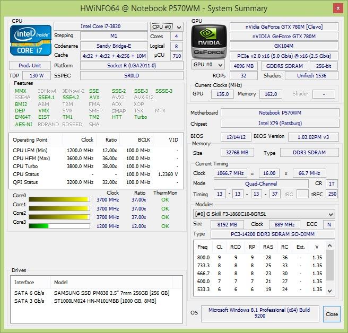Click the 889 MHz module clock field

point(284,224)
